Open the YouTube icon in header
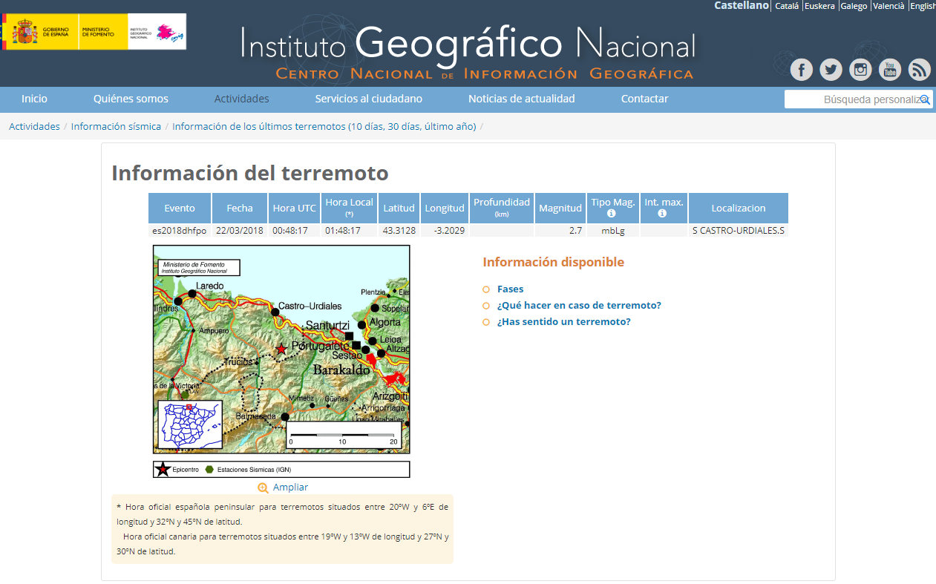936x584 pixels. (x=890, y=70)
